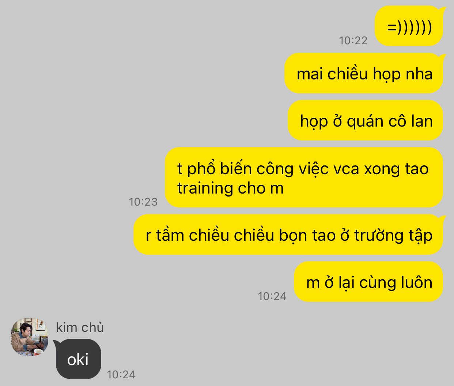Viewport: 454px width, 386px height.
Task: Select the message about "trường tập"
Action: [x=289, y=235]
